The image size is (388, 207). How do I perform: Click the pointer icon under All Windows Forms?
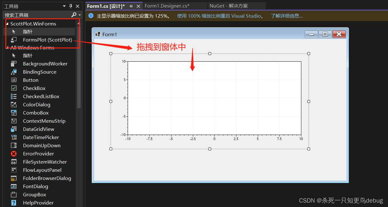click(x=14, y=56)
